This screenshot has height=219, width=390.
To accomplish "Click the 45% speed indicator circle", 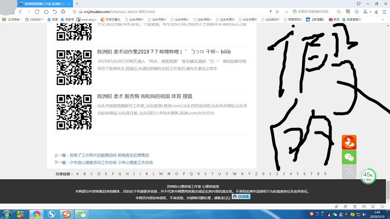I will pos(368,176).
